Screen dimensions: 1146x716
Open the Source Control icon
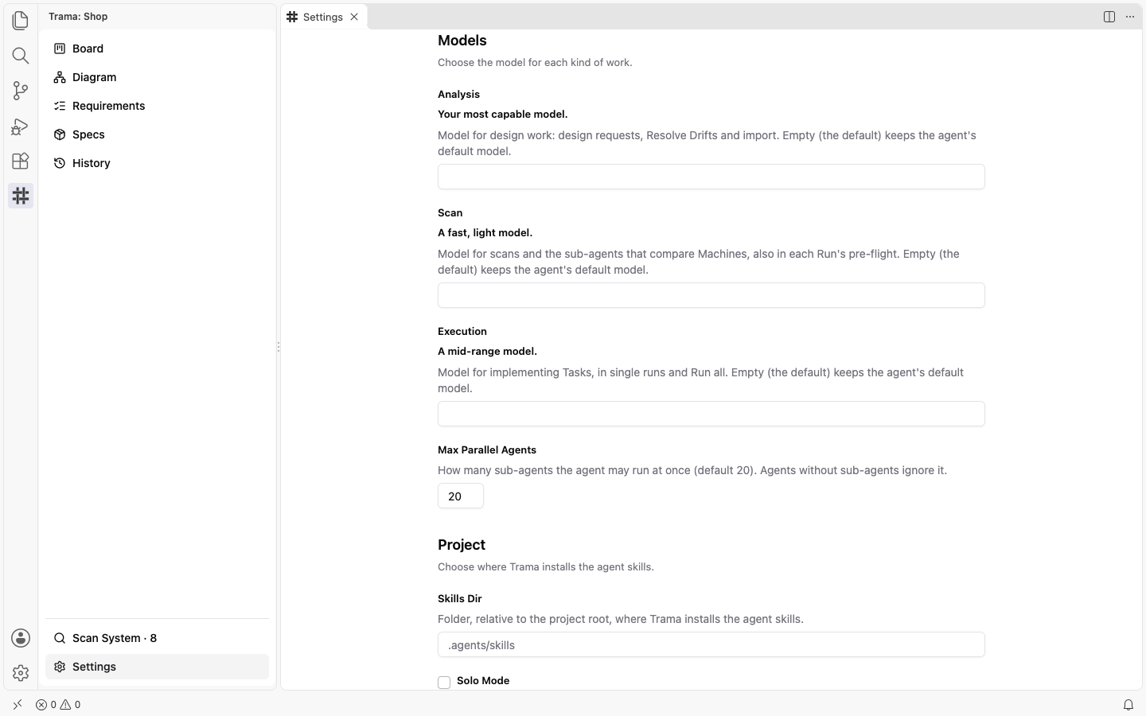[21, 90]
